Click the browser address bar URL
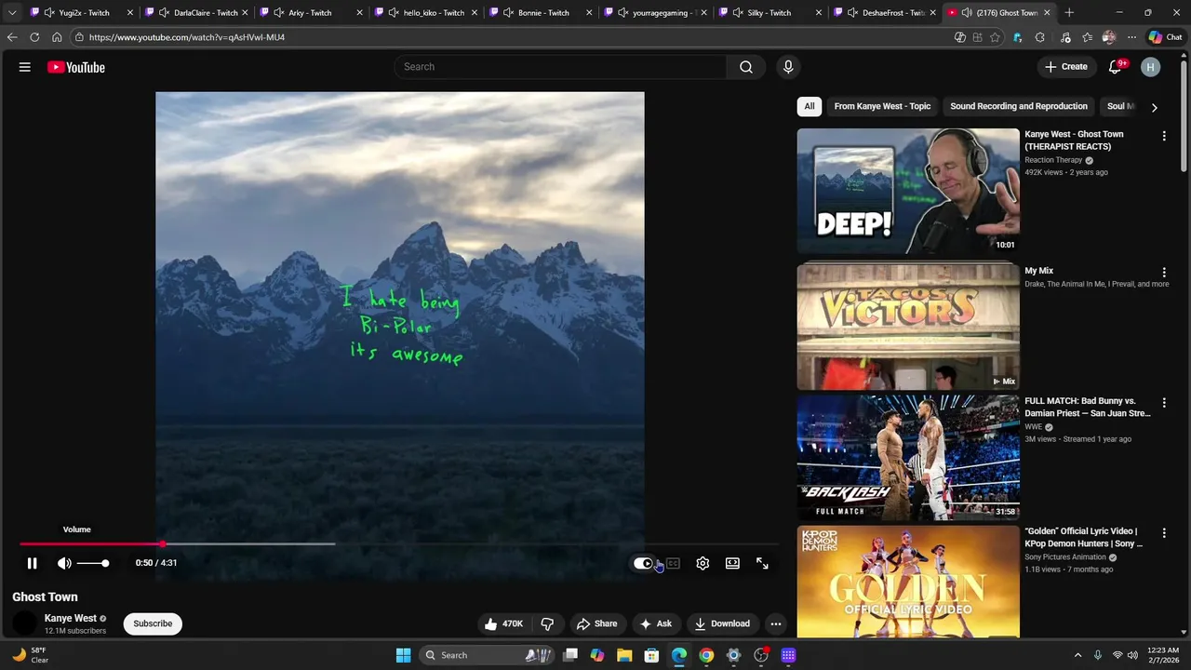This screenshot has width=1191, height=670. pyautogui.click(x=186, y=37)
